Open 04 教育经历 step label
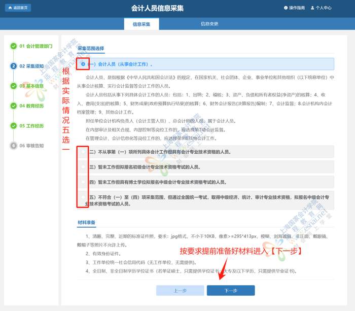The width and height of the screenshot is (355, 311). point(31,106)
